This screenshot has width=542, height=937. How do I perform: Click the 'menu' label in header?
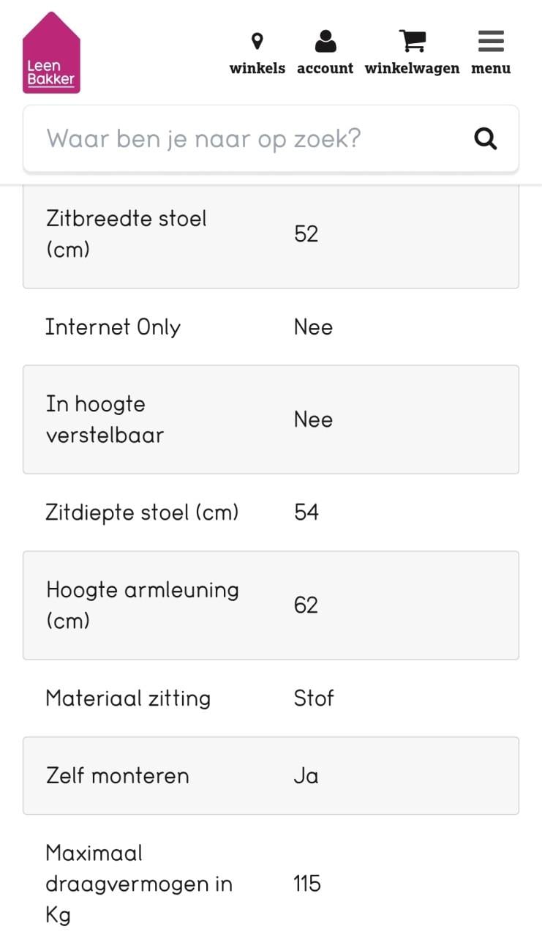491,69
